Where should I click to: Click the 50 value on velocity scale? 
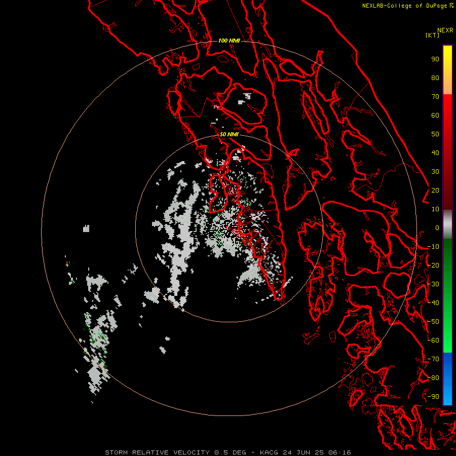(435, 134)
